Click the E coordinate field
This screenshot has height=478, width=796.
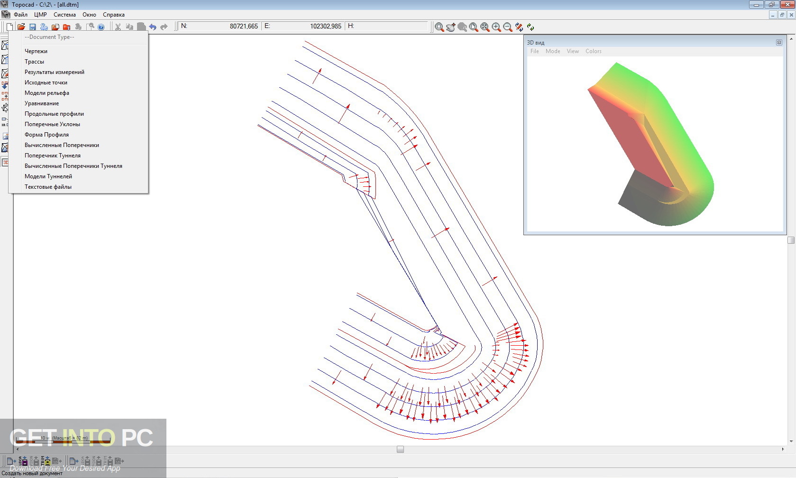point(303,26)
